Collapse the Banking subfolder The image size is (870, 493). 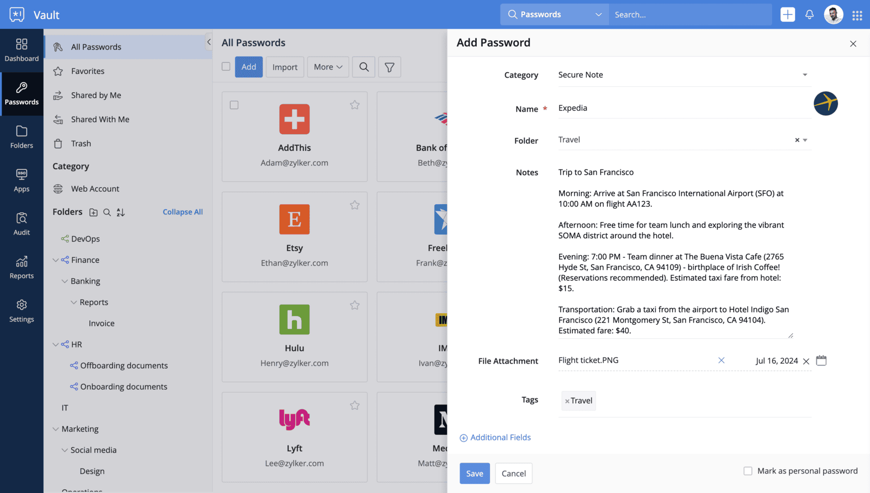[x=65, y=281]
